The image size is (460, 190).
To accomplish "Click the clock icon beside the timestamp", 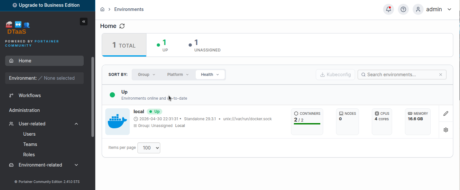I will point(136,119).
